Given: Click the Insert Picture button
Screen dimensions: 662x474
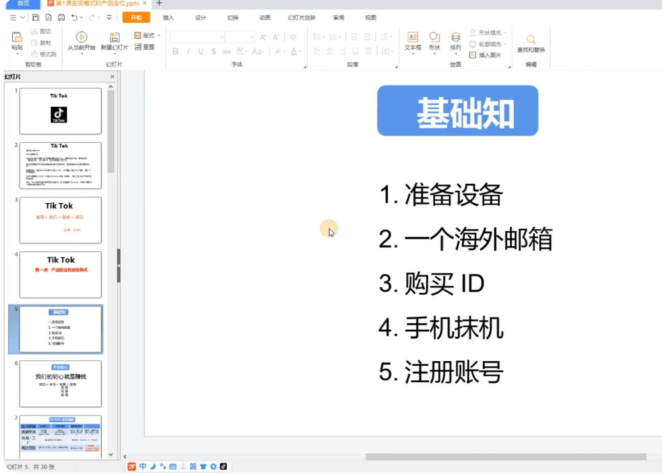Looking at the screenshot, I should click(x=486, y=55).
